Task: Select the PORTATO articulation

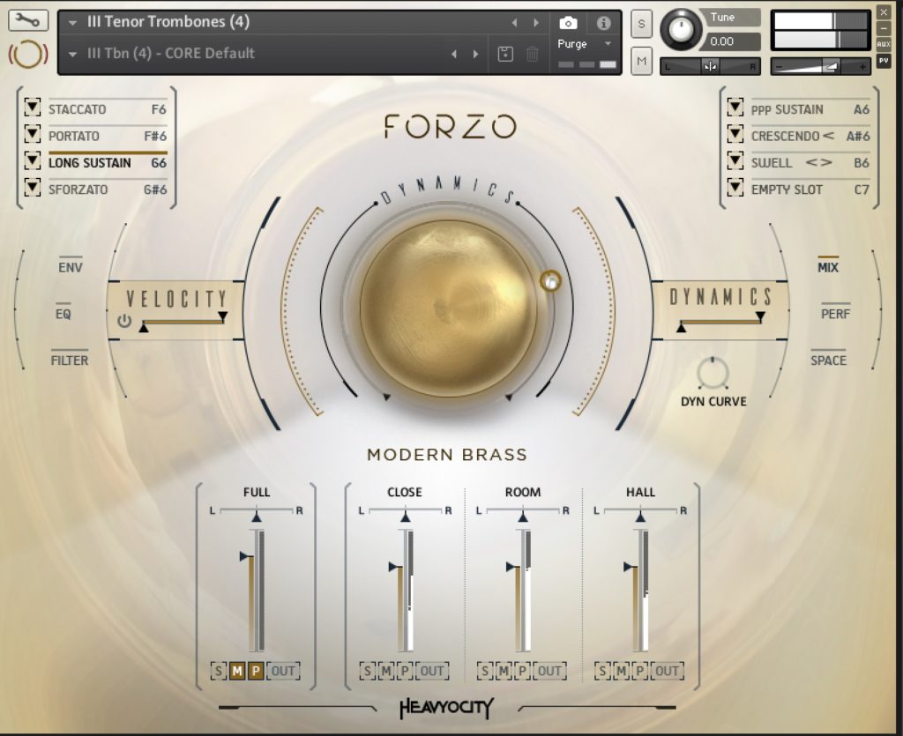Action: 108,136
